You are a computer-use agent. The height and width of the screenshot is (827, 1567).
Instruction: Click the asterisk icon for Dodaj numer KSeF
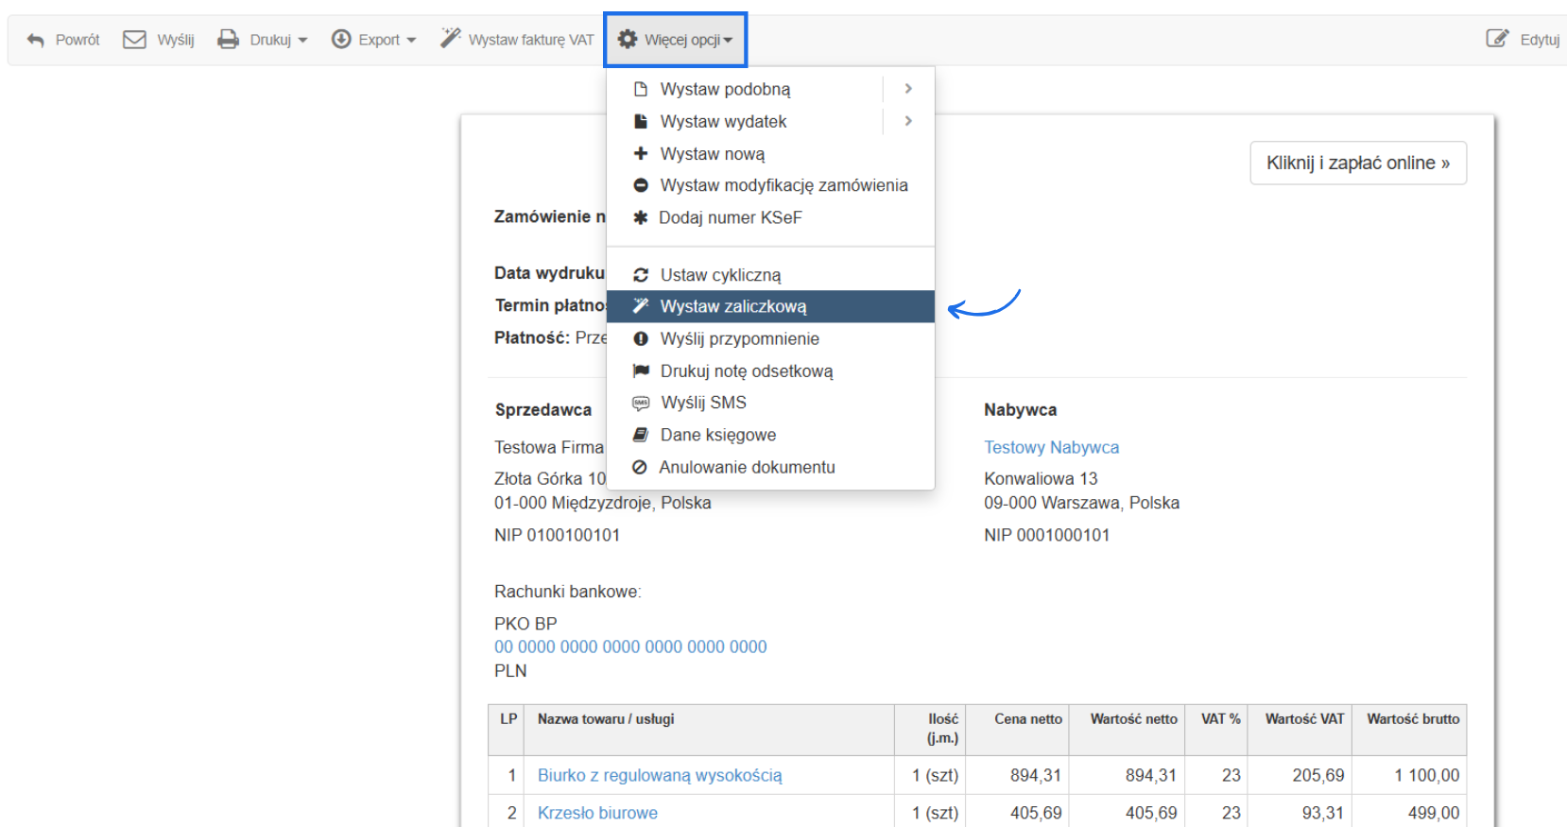(640, 217)
